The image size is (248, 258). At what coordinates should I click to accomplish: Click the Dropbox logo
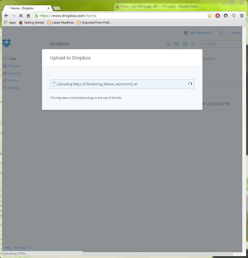[x=7, y=43]
